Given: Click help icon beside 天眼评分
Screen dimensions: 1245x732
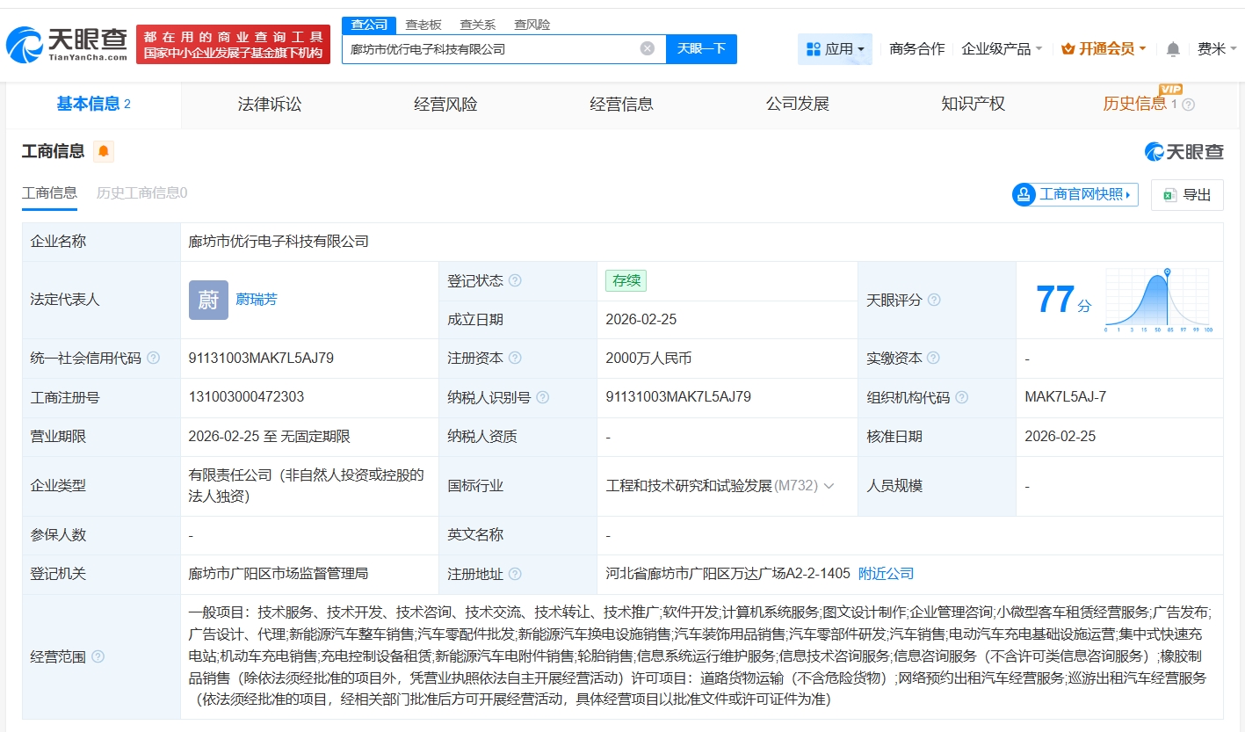Looking at the screenshot, I should (x=934, y=301).
